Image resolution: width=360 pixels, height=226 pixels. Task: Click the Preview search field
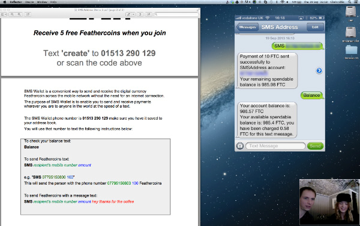[x=176, y=14]
